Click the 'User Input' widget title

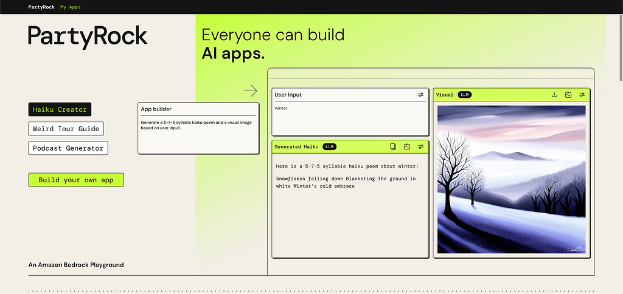pyautogui.click(x=288, y=95)
